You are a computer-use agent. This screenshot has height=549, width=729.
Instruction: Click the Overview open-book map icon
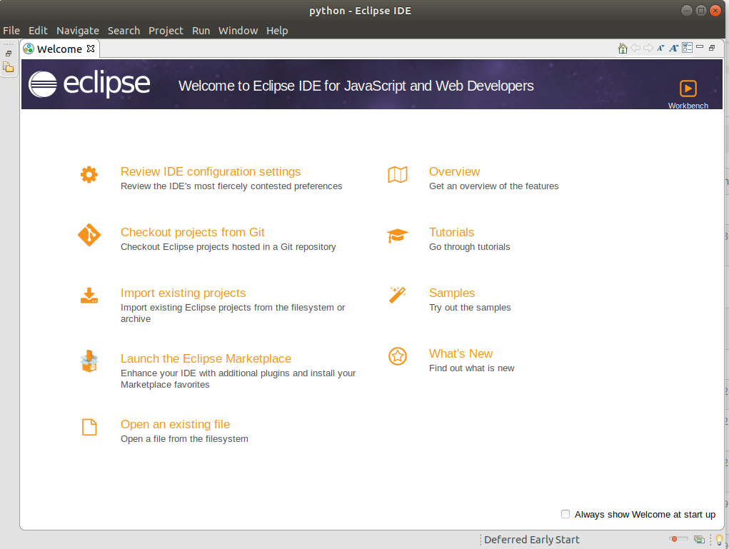[398, 174]
